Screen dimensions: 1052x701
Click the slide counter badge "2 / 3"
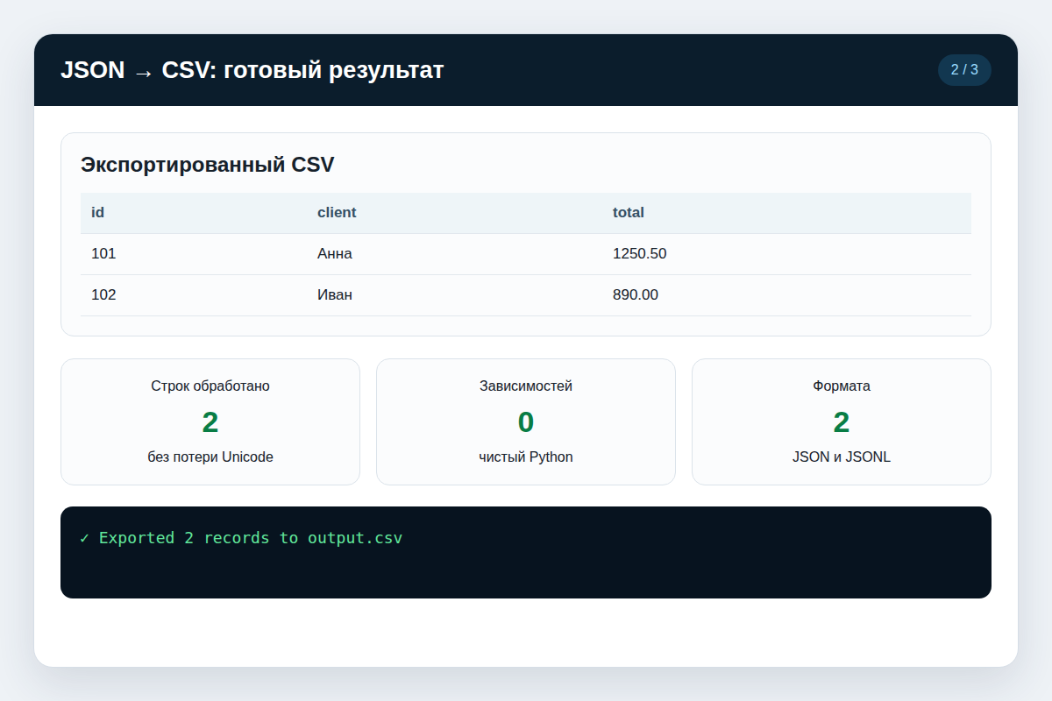point(964,70)
